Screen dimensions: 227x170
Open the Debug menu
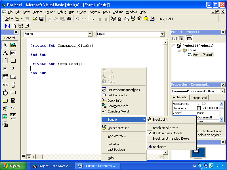pyautogui.click(x=62, y=12)
